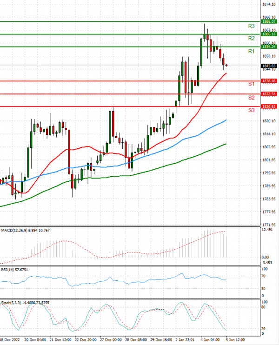Click the S2 support label
This screenshot has height=345, width=279.
251,98
